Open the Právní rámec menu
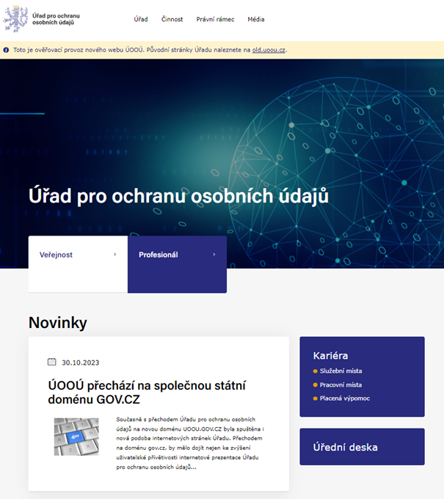The image size is (444, 499). click(x=215, y=19)
